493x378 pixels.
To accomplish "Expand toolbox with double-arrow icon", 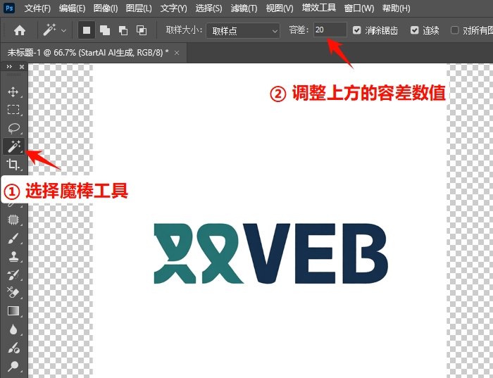I will point(9,67).
